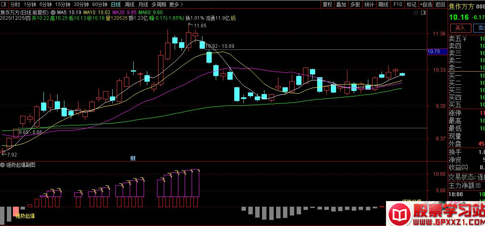The height and width of the screenshot is (226, 485).
Task: Click the panel layout icon at top-left
Action: click(4, 4)
